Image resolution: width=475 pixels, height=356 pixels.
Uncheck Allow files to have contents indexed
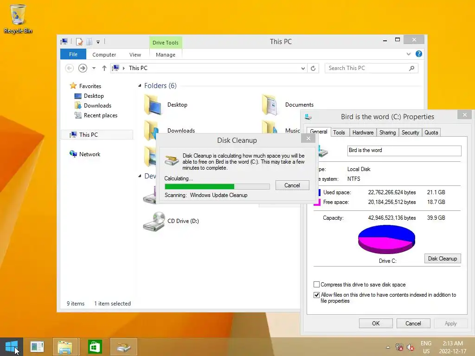point(316,295)
